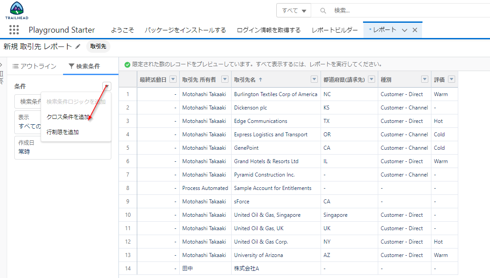Click the list icon on アウトライン tab
The width and height of the screenshot is (490, 278).
16,66
